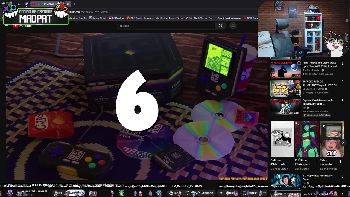
Task: Close the Los 10 VIDEOJUEGOS browser tab
Action: pyautogui.click(x=68, y=4)
